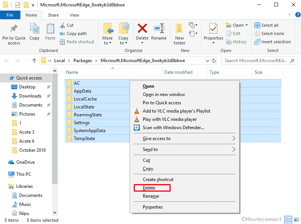Click the New folder icon

coord(179,29)
